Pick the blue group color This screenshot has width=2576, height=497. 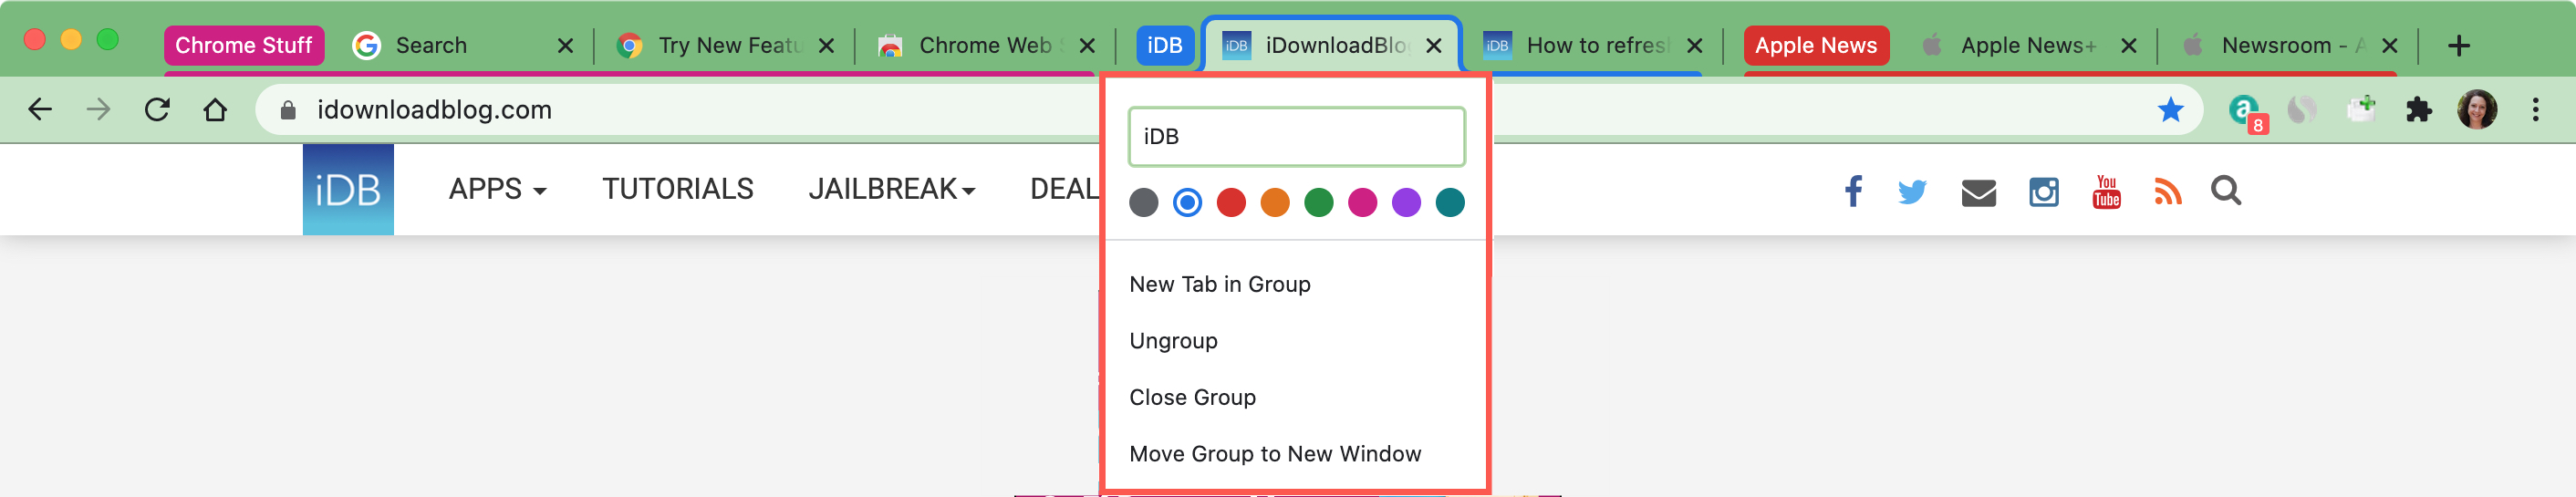pos(1187,203)
